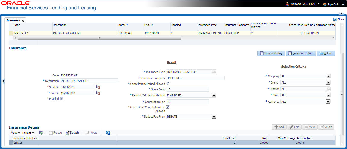Select the INS DIS FLAT row cell
This screenshot has width=347, height=149.
coord(33,33)
